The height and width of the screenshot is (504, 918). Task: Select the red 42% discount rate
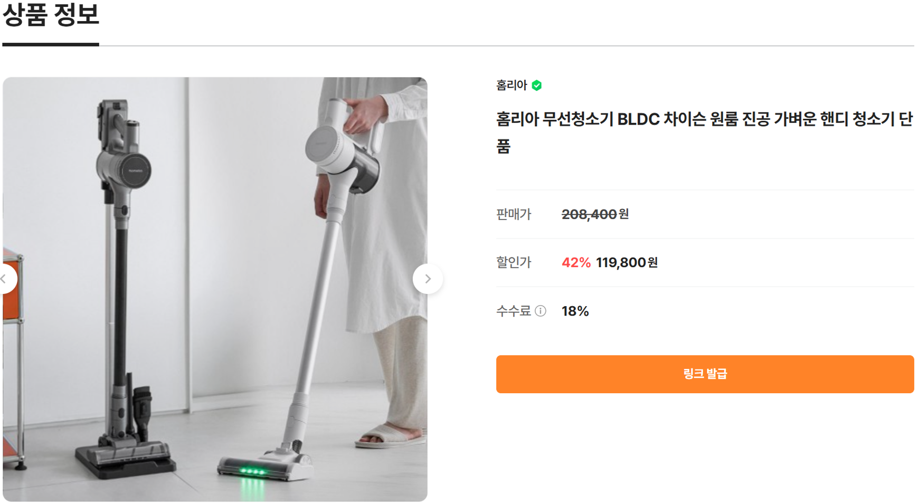coord(576,263)
